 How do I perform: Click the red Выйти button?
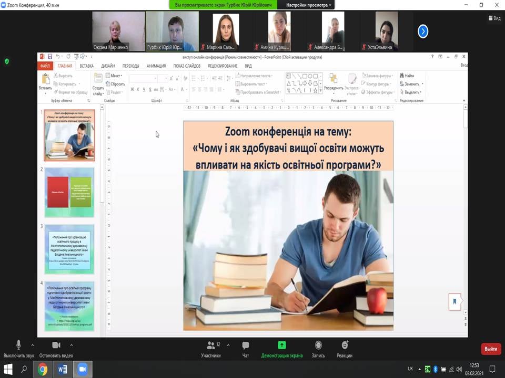point(490,349)
